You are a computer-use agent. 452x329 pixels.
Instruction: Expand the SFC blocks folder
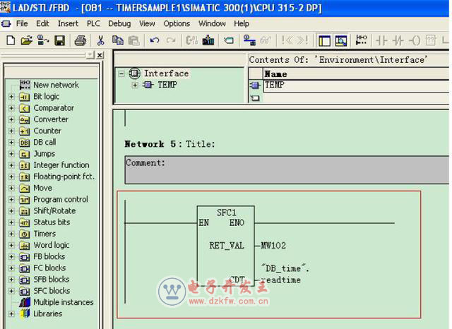11,291
